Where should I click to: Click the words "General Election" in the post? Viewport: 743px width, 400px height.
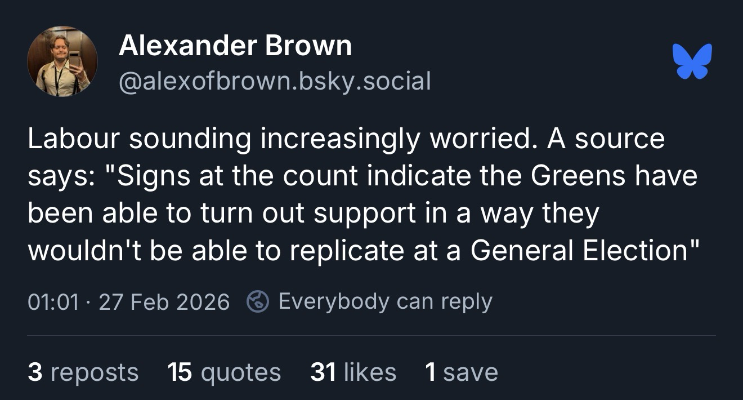[x=579, y=250]
